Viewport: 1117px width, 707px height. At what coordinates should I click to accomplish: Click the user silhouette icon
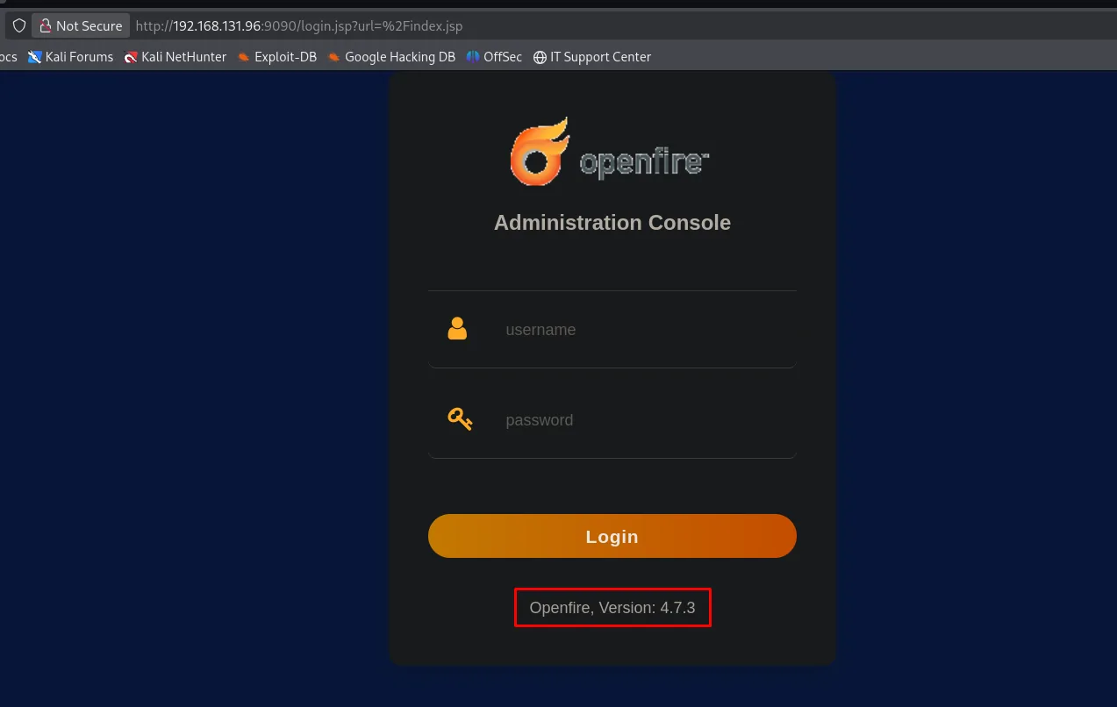tap(457, 329)
